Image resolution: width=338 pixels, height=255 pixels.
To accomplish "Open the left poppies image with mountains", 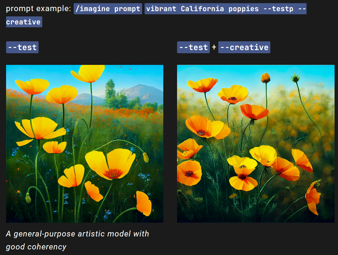I will click(85, 144).
